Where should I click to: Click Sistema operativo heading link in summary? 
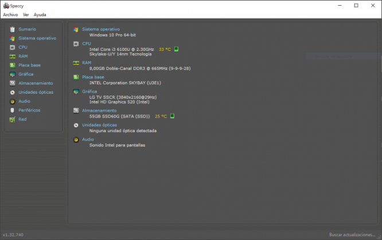point(101,29)
